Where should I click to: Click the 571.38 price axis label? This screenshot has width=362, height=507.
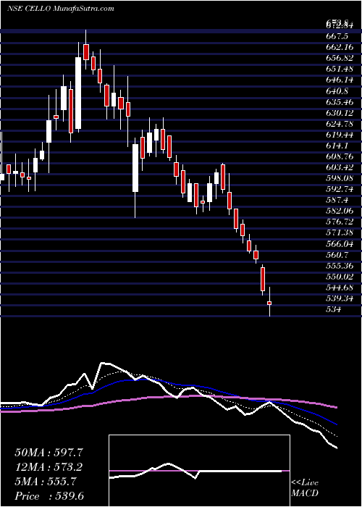coord(340,232)
